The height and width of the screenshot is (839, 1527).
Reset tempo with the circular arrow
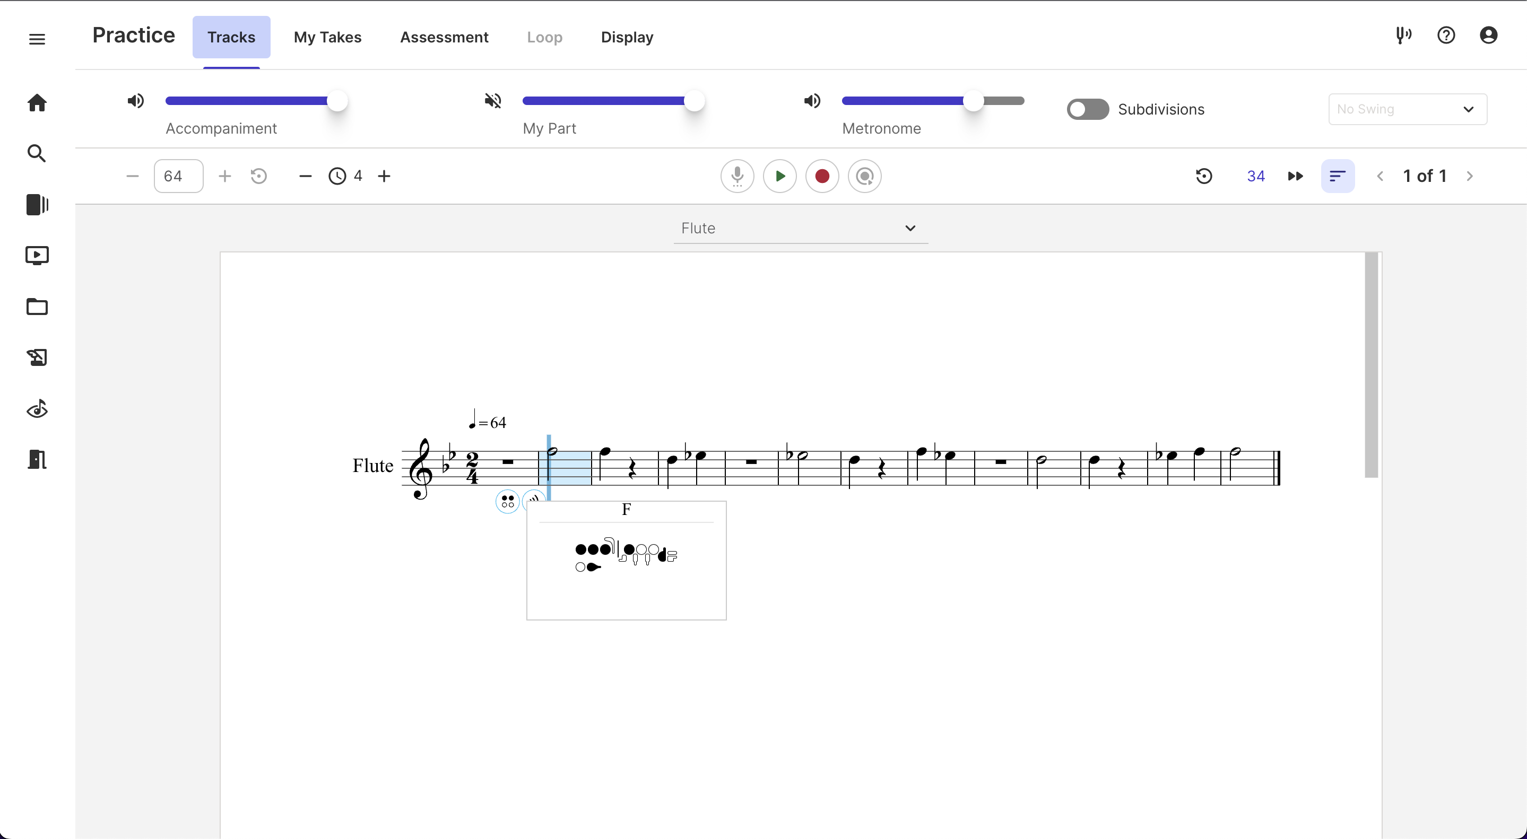tap(258, 176)
